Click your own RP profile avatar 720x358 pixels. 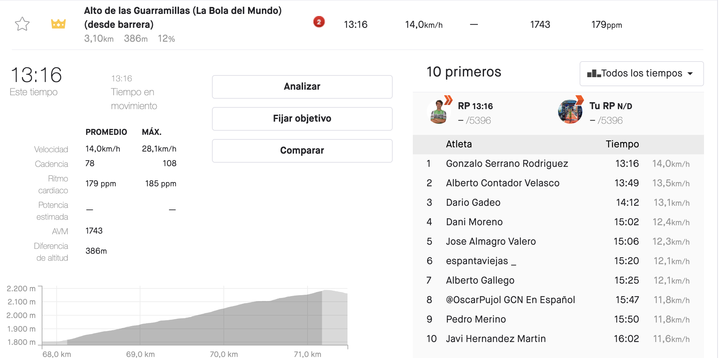point(570,112)
